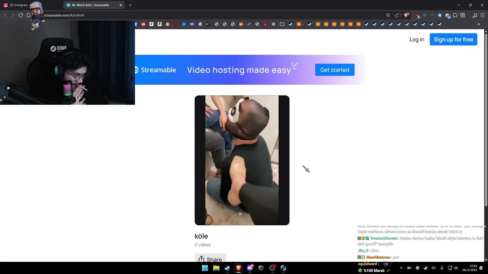Click the video title köle
The height and width of the screenshot is (274, 488).
point(201,236)
